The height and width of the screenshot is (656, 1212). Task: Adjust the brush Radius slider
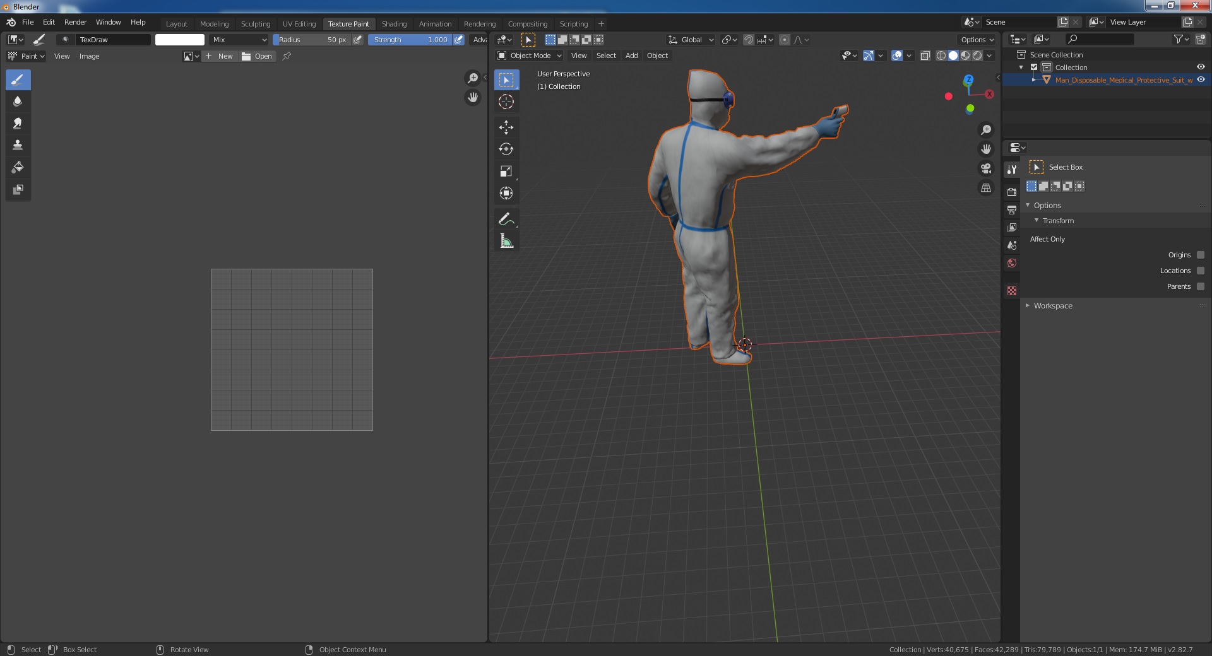tap(312, 40)
